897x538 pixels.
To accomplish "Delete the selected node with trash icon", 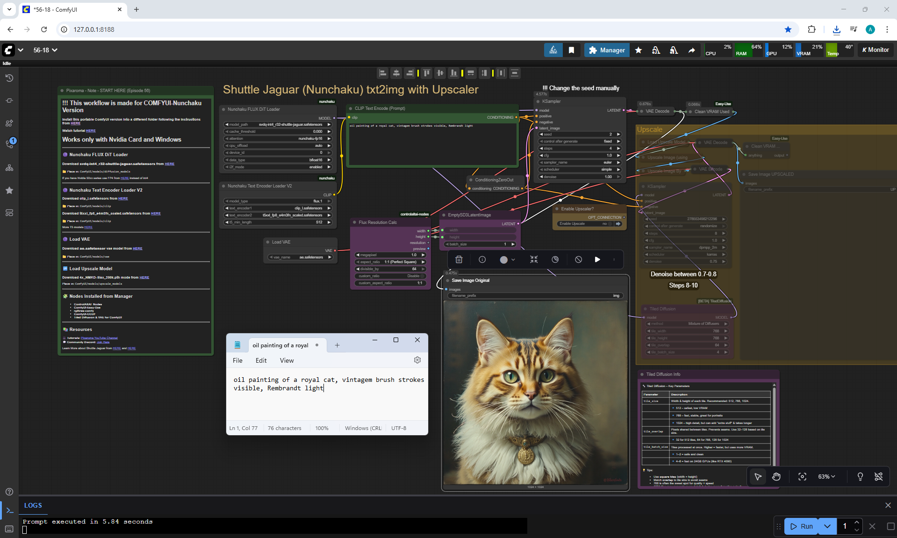I will tap(459, 259).
